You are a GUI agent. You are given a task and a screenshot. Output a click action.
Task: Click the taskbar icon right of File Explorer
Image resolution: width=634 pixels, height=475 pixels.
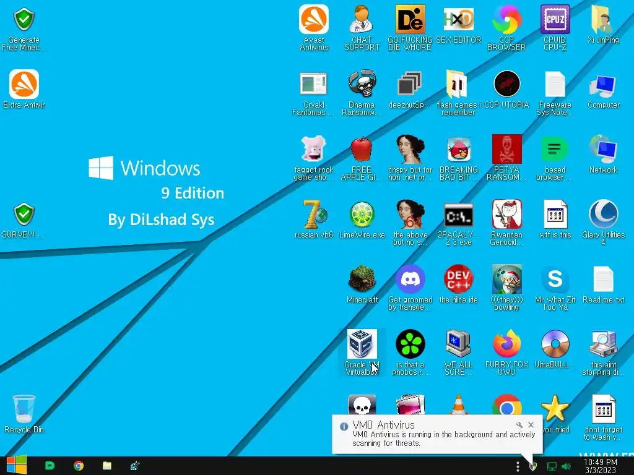point(135,466)
